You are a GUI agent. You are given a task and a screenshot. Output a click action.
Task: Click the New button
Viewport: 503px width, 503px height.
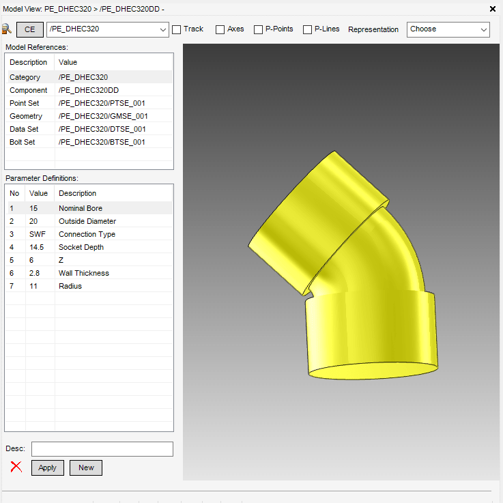(x=86, y=468)
